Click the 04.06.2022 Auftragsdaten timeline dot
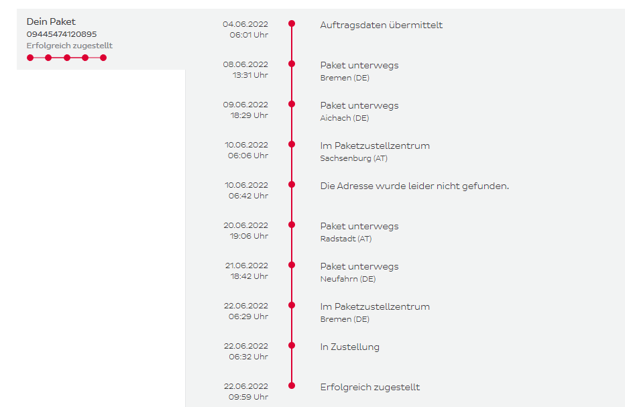The width and height of the screenshot is (625, 407). (x=292, y=23)
